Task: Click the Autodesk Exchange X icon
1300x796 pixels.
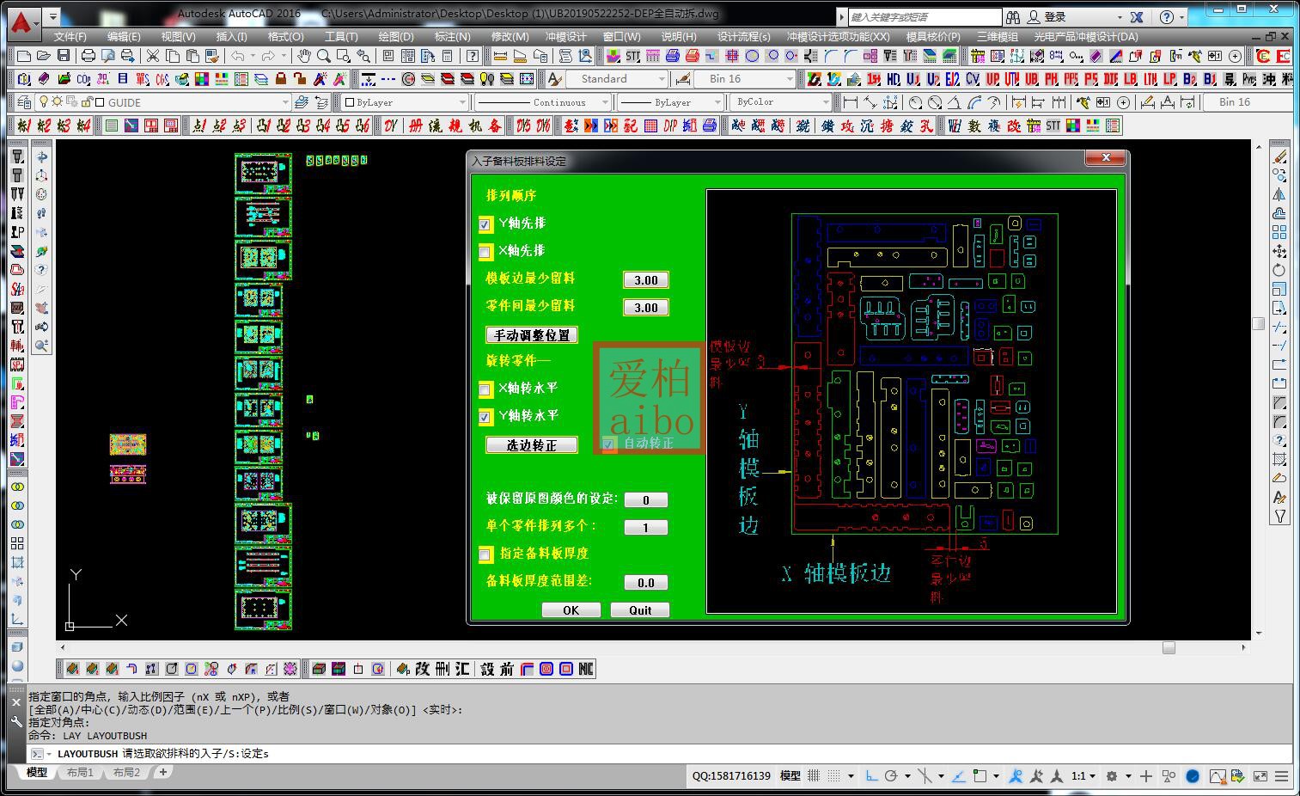Action: [x=1137, y=16]
